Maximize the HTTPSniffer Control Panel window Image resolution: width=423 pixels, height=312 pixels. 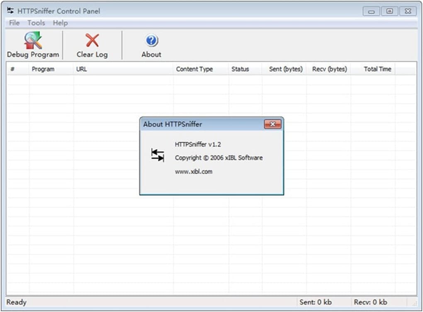[x=389, y=11]
